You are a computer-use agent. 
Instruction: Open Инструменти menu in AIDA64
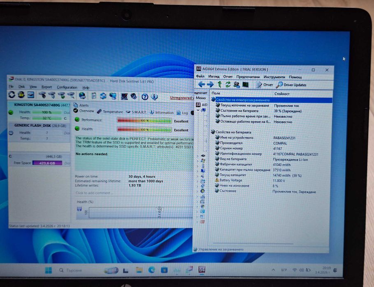click(274, 77)
